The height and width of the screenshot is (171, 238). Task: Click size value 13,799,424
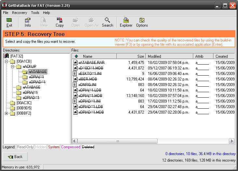coord(135,79)
